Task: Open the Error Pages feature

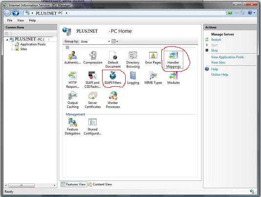Action: click(153, 58)
